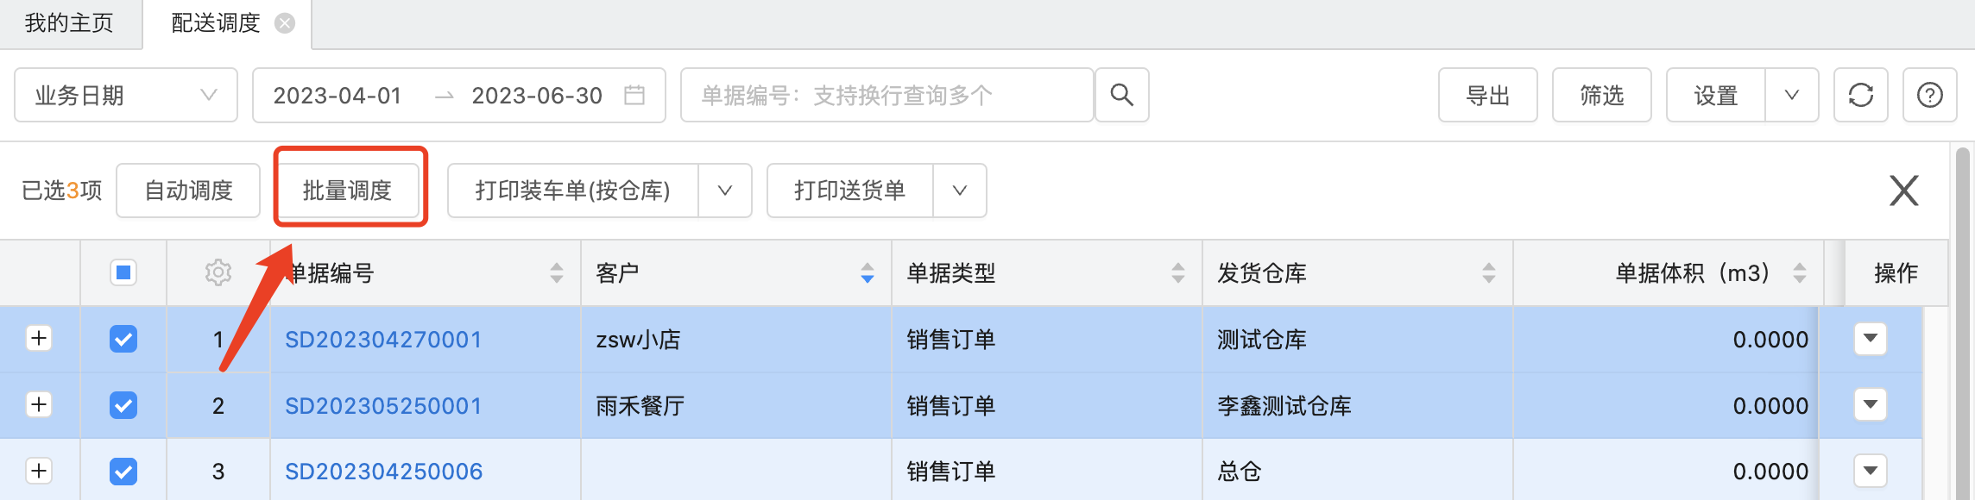Expand the 打印装车单(按仓库) dropdown arrow
The width and height of the screenshot is (1975, 500).
[x=725, y=191]
